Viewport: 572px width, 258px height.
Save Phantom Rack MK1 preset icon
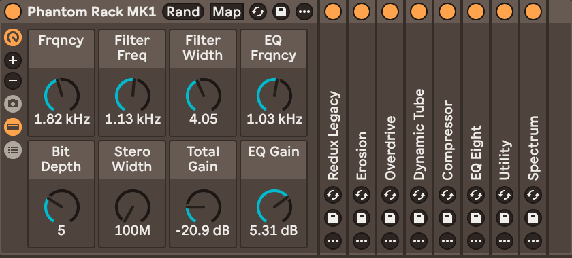coord(281,12)
